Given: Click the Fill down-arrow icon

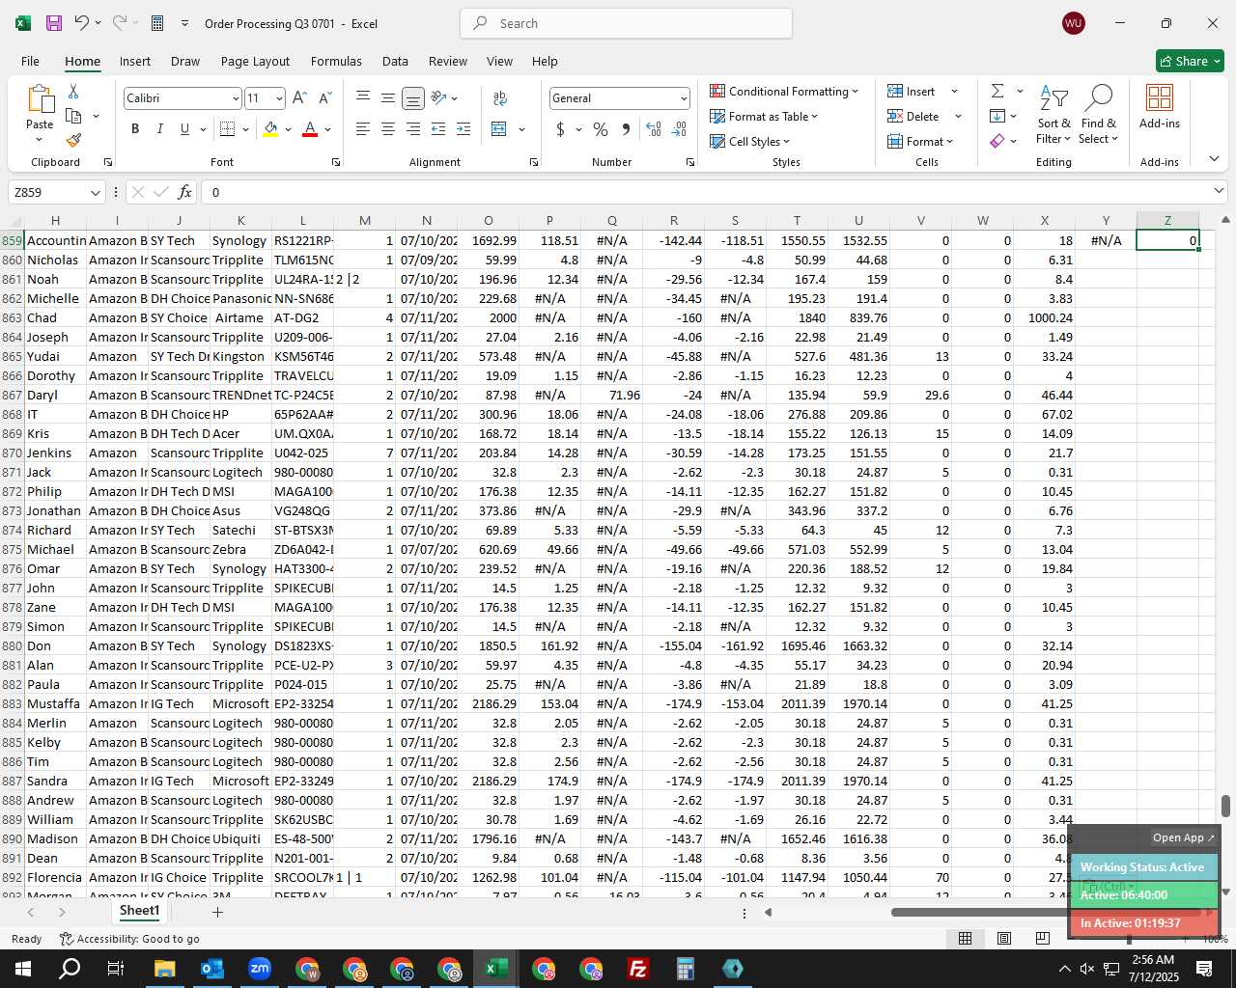Looking at the screenshot, I should (x=997, y=116).
